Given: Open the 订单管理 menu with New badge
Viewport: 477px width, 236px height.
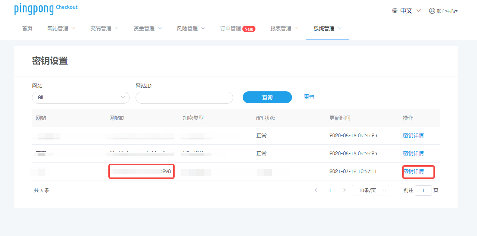Looking at the screenshot, I should tap(237, 28).
